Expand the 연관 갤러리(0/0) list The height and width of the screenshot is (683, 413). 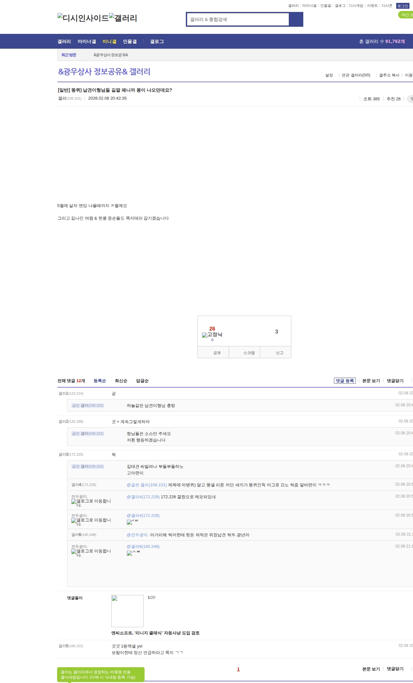pos(356,75)
